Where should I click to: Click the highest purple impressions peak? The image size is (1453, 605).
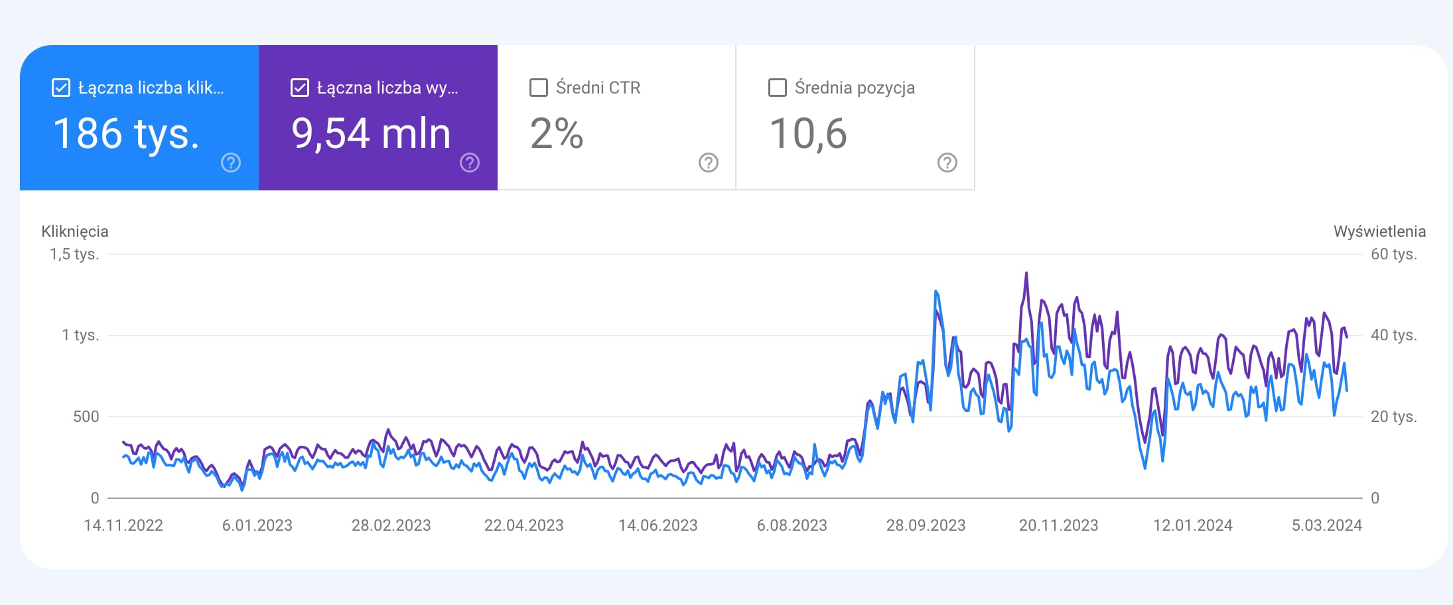(1026, 273)
